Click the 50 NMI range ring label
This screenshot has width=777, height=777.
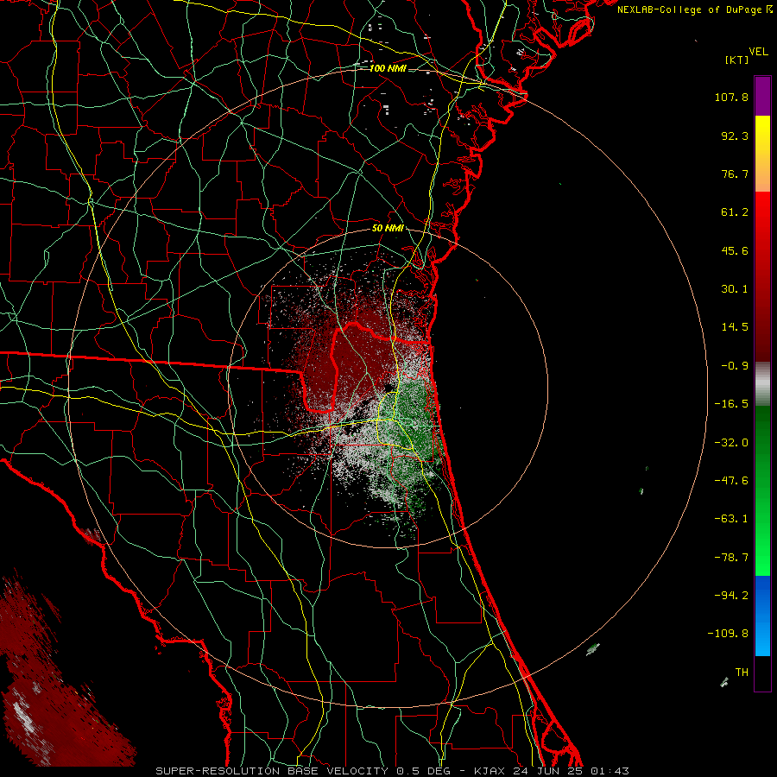pos(388,229)
